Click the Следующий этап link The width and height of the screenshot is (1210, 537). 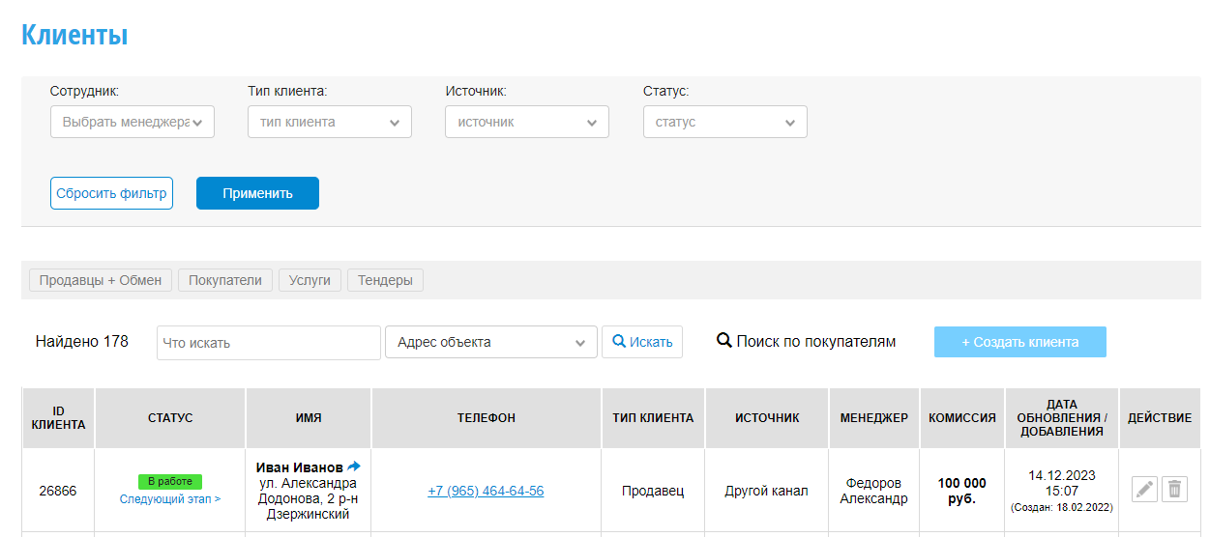[x=170, y=499]
